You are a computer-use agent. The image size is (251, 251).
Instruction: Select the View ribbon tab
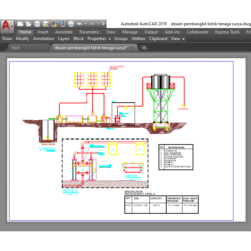(x=111, y=32)
